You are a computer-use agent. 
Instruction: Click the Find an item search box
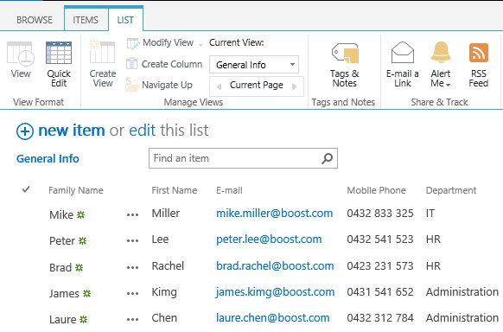(243, 158)
